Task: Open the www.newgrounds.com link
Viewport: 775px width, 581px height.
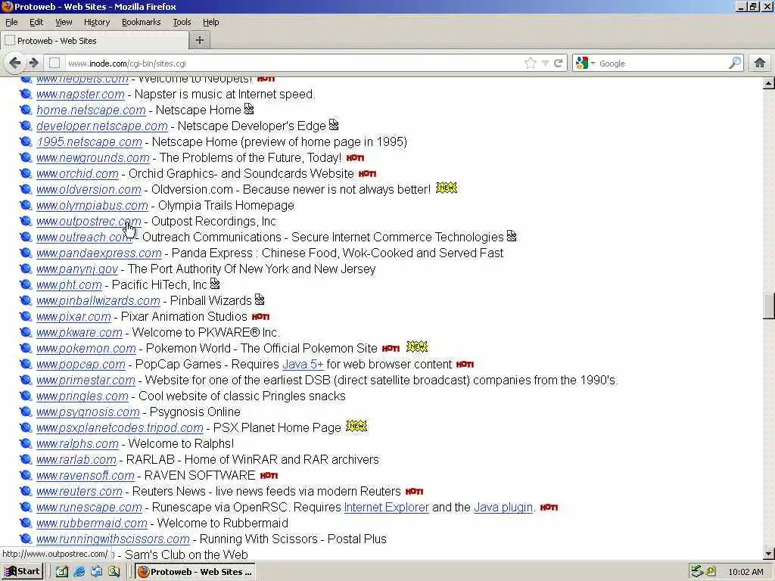Action: [x=93, y=158]
